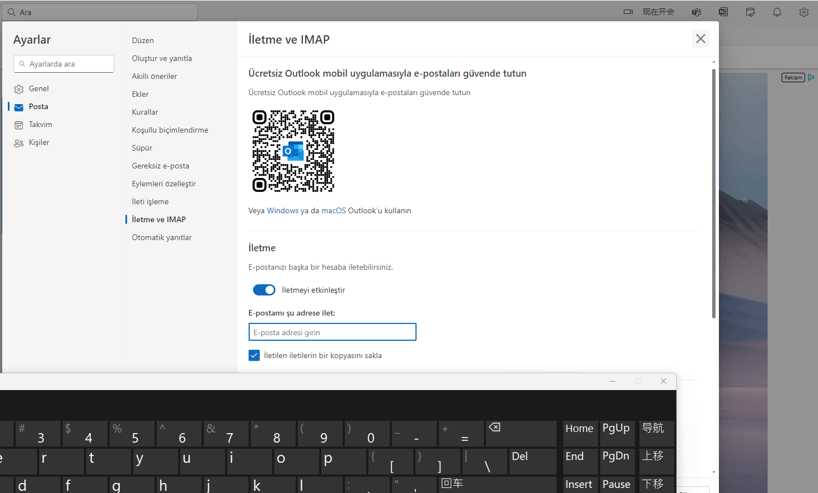Tap the Insert key on on-screen keyboard
The image size is (818, 493).
pyautogui.click(x=580, y=485)
